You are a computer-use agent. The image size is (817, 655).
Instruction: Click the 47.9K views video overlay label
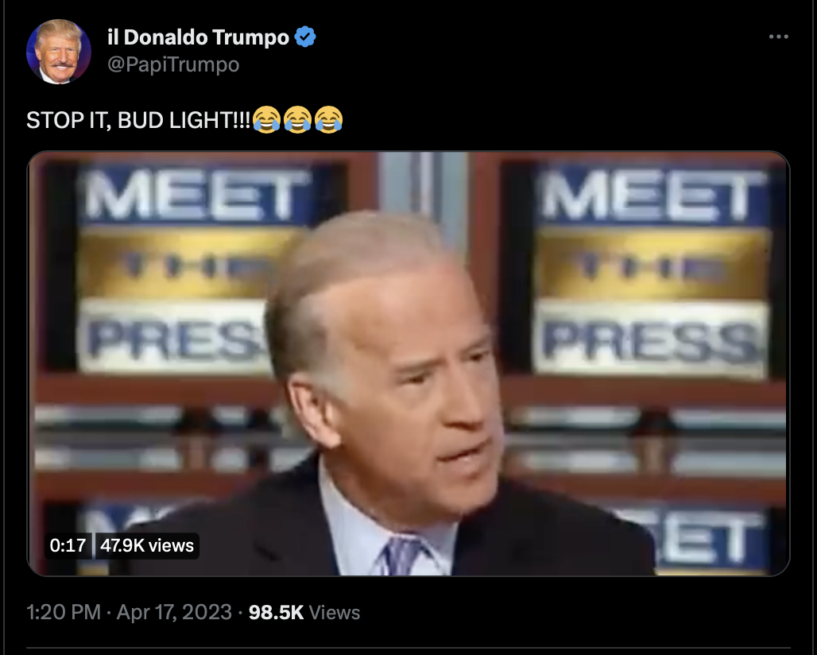[x=147, y=545]
